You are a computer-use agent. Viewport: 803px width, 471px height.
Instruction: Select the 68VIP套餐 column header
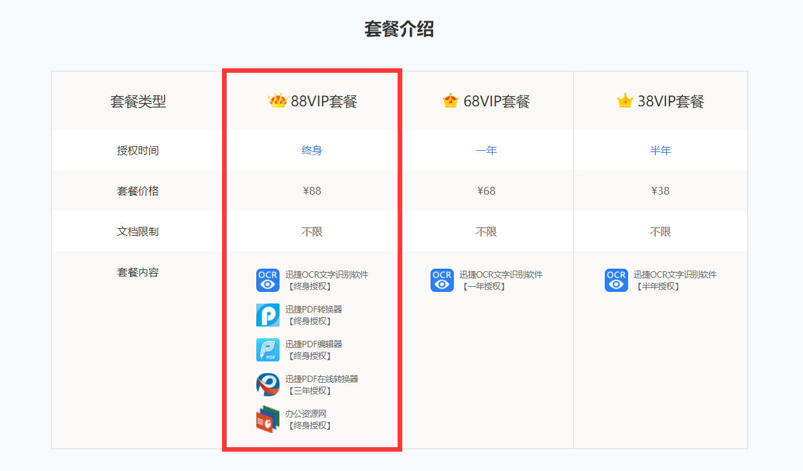(494, 101)
